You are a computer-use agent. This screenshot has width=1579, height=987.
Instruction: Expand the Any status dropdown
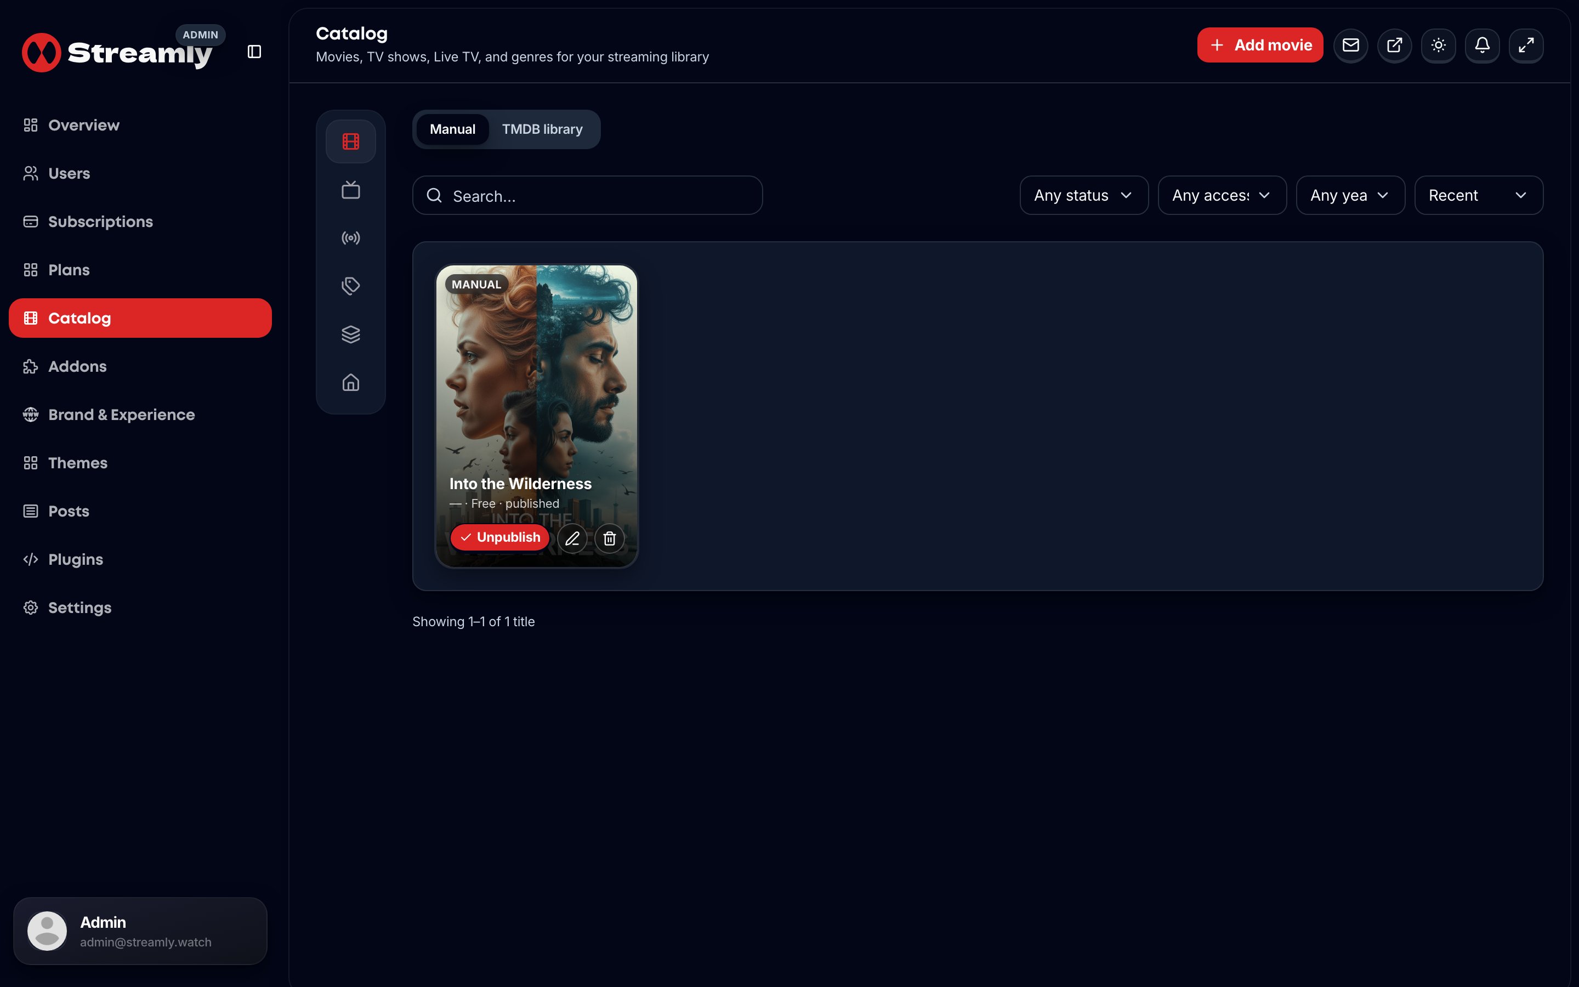[x=1084, y=195]
